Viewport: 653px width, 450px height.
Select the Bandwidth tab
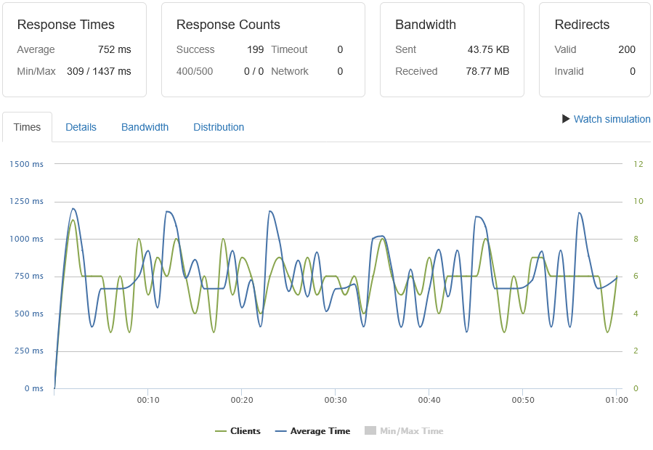[145, 127]
